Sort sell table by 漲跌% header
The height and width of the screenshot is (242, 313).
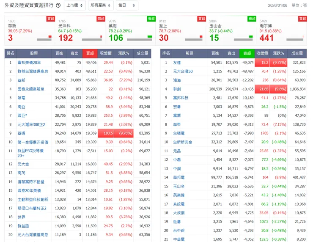click(x=278, y=53)
